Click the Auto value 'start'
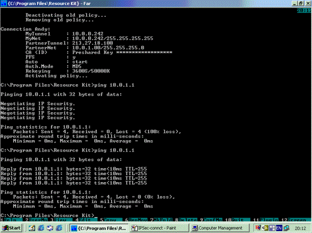 coord(80,62)
